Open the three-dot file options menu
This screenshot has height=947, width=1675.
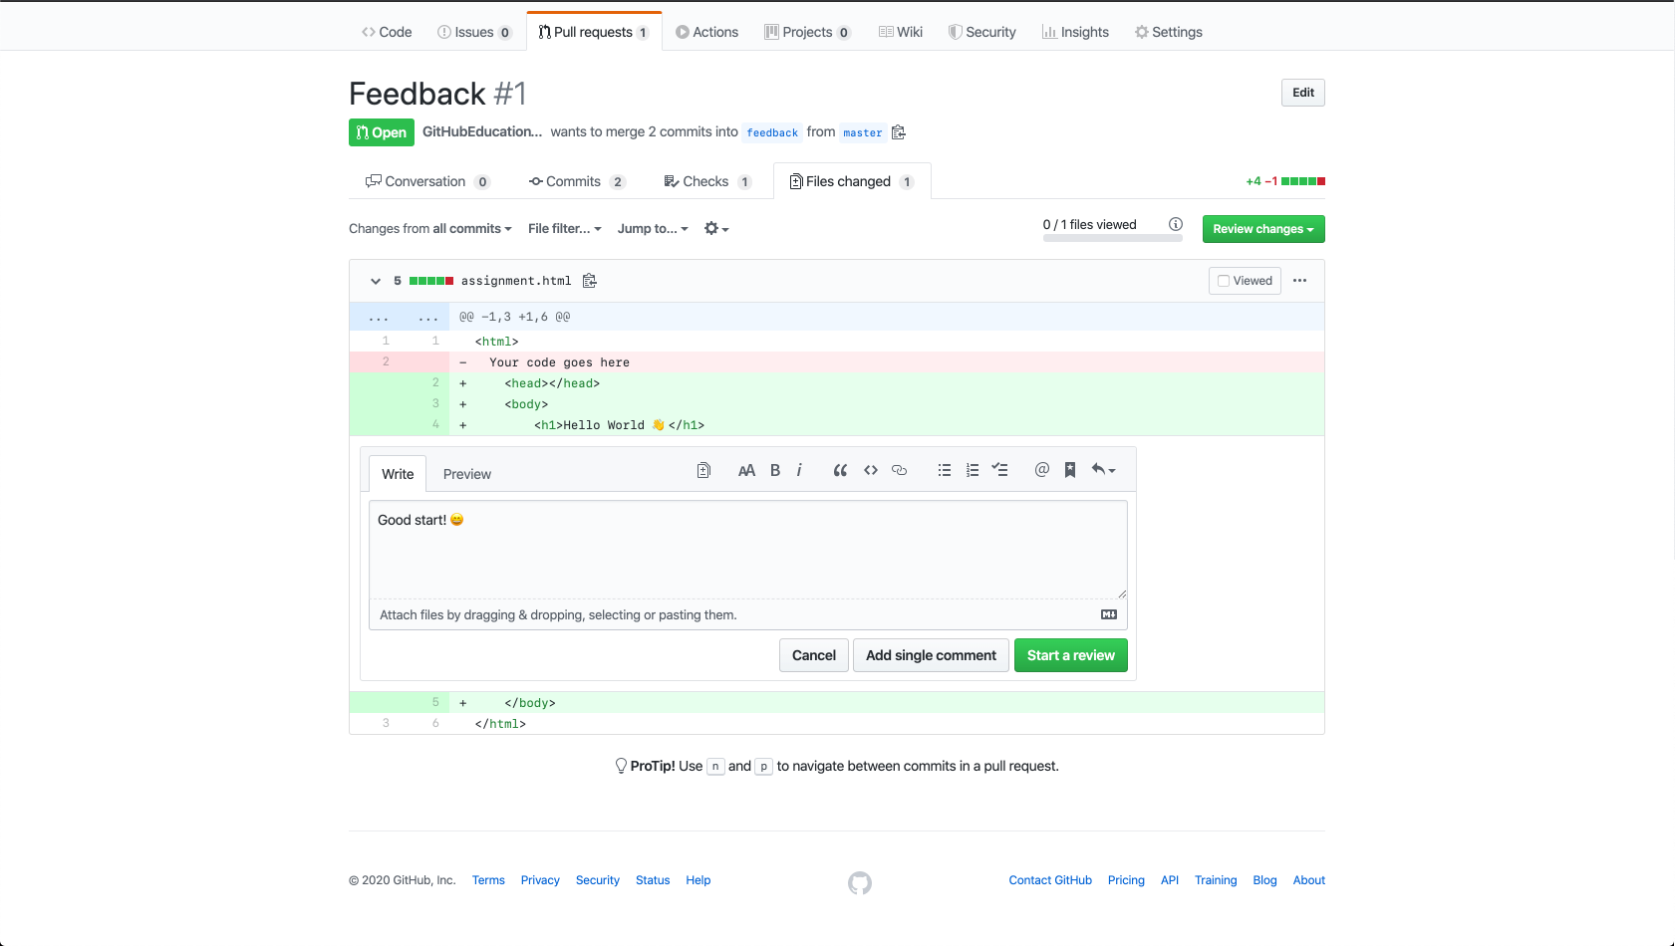tap(1299, 281)
